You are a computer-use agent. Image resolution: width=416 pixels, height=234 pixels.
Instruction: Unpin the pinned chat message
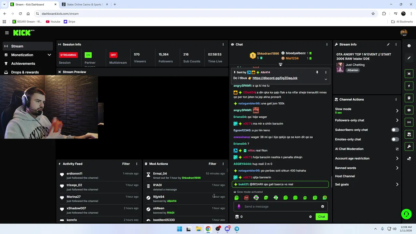click(x=317, y=72)
